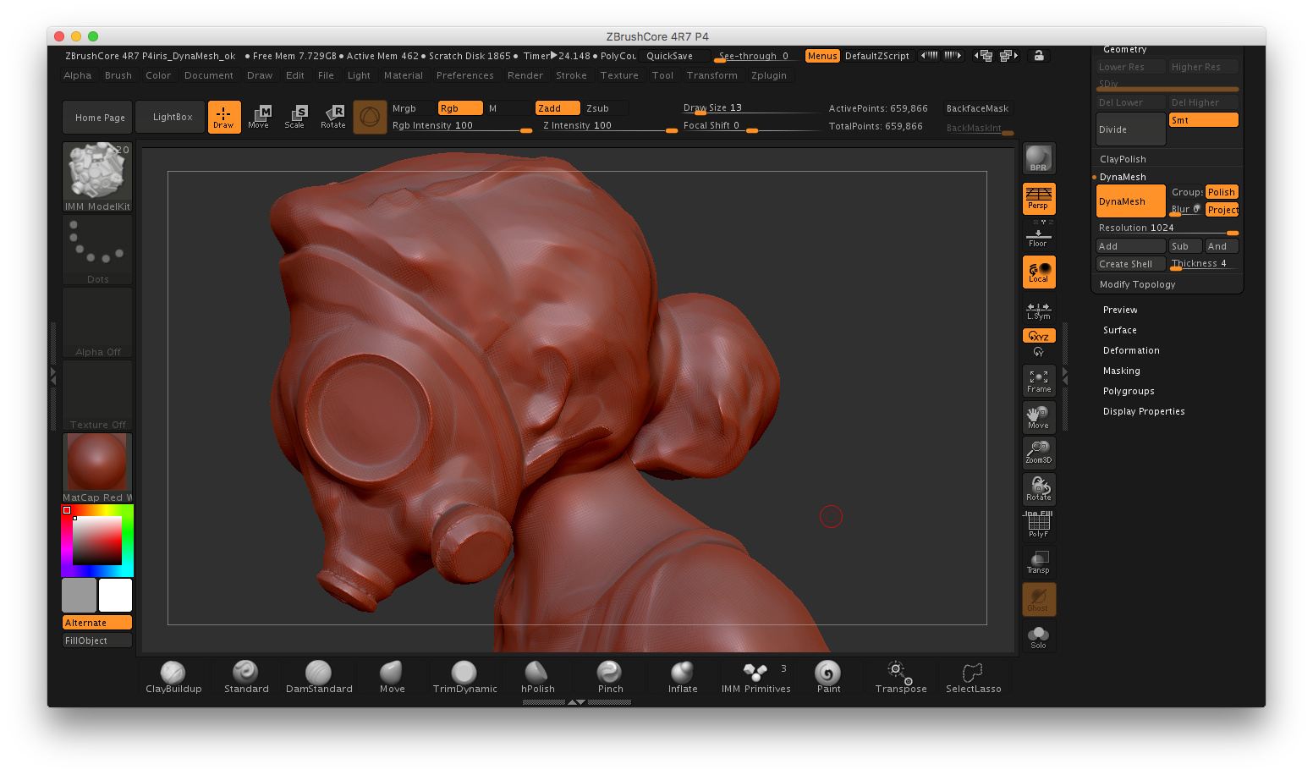Open the MatCap Red material thumbnail

97,462
